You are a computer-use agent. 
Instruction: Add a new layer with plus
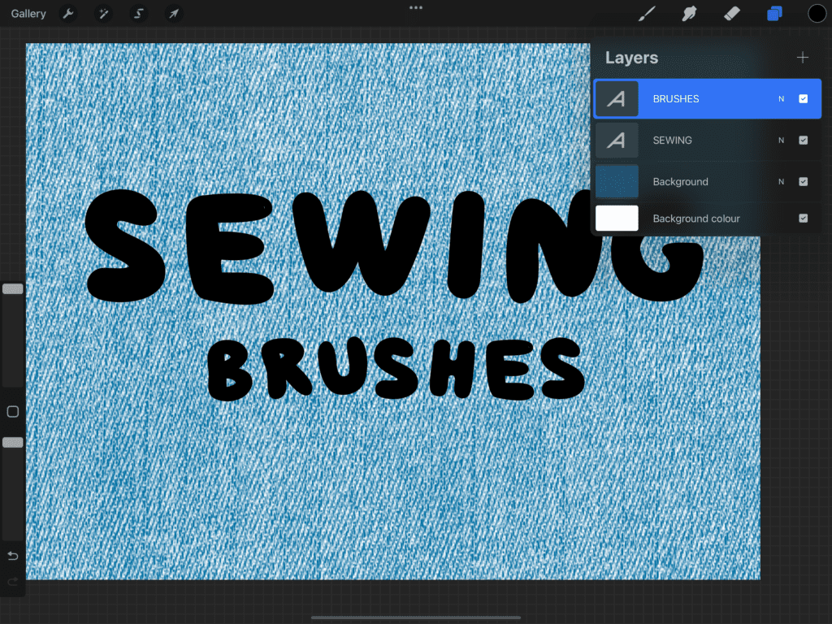coord(803,58)
